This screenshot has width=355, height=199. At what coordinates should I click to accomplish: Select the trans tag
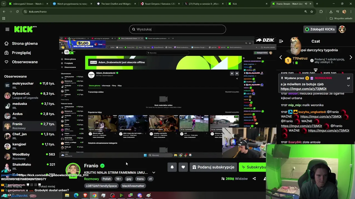pos(140,179)
